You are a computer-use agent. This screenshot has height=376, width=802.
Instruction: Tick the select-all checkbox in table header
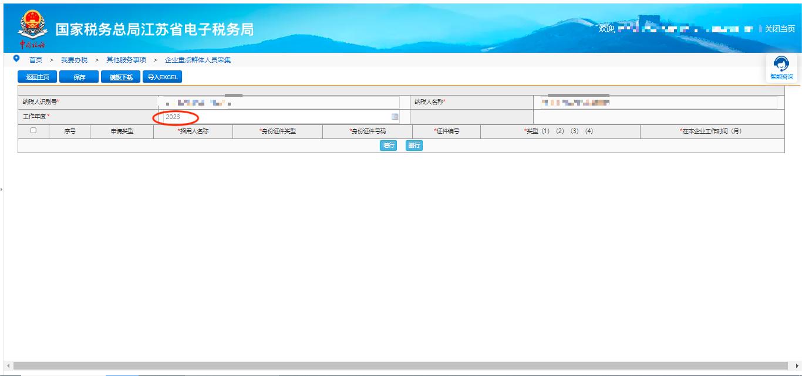(33, 131)
